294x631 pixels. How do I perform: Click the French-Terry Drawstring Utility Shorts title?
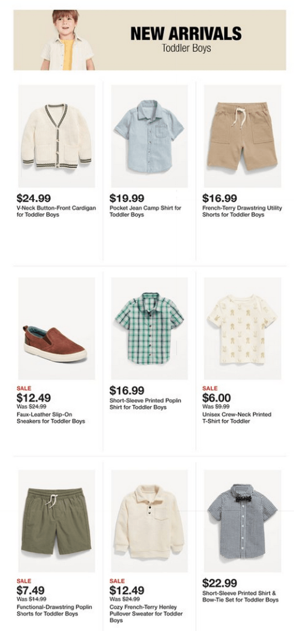pos(242,211)
